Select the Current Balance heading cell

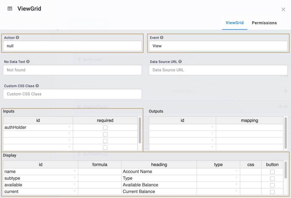point(159,192)
